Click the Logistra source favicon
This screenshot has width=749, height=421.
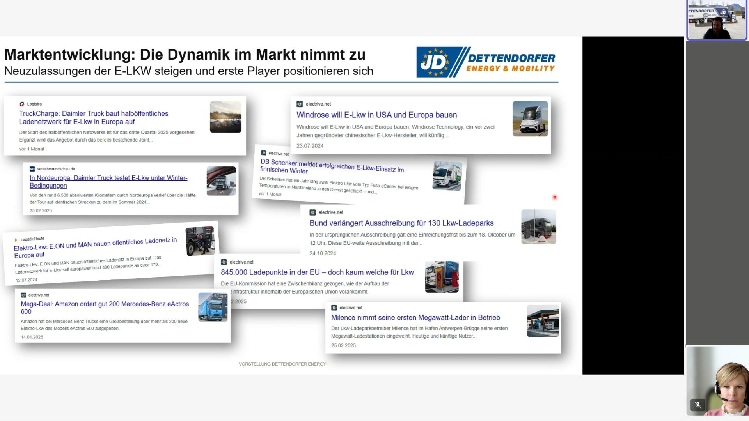(x=22, y=104)
